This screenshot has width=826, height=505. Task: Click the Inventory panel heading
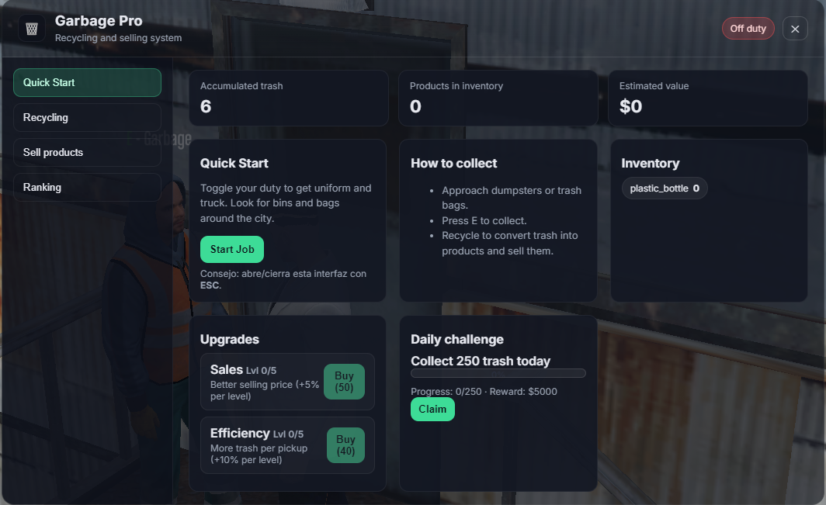click(650, 163)
